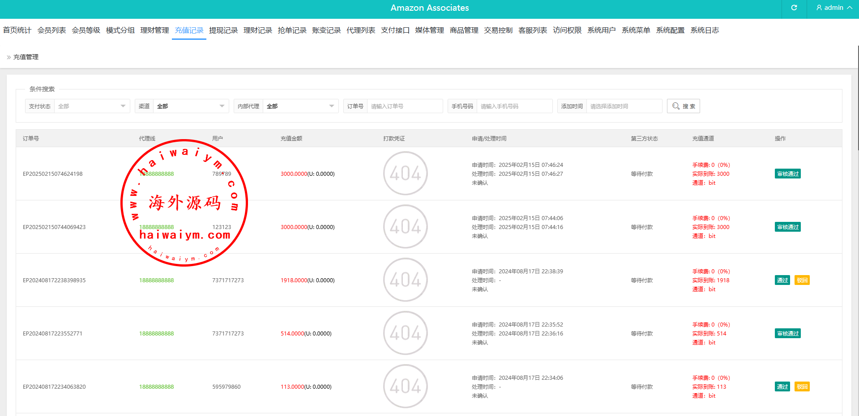The width and height of the screenshot is (859, 416).
Task: Open the 会员列表 menu tab
Action: 51,30
